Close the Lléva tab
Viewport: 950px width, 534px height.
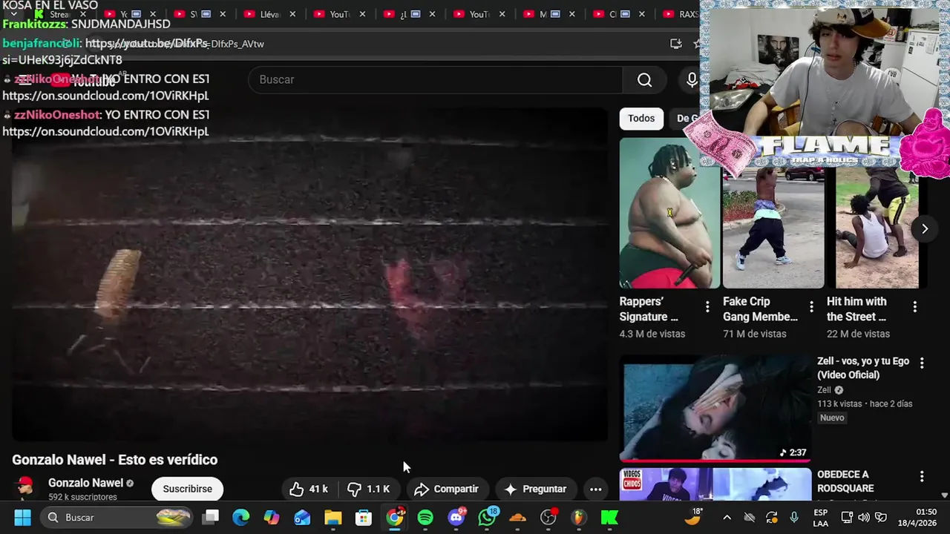(x=292, y=14)
